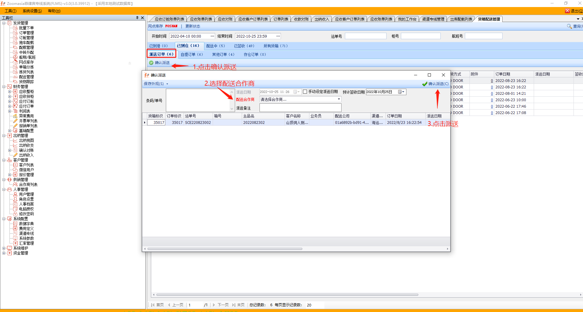Open the 系统设置(S) menu

pos(32,11)
